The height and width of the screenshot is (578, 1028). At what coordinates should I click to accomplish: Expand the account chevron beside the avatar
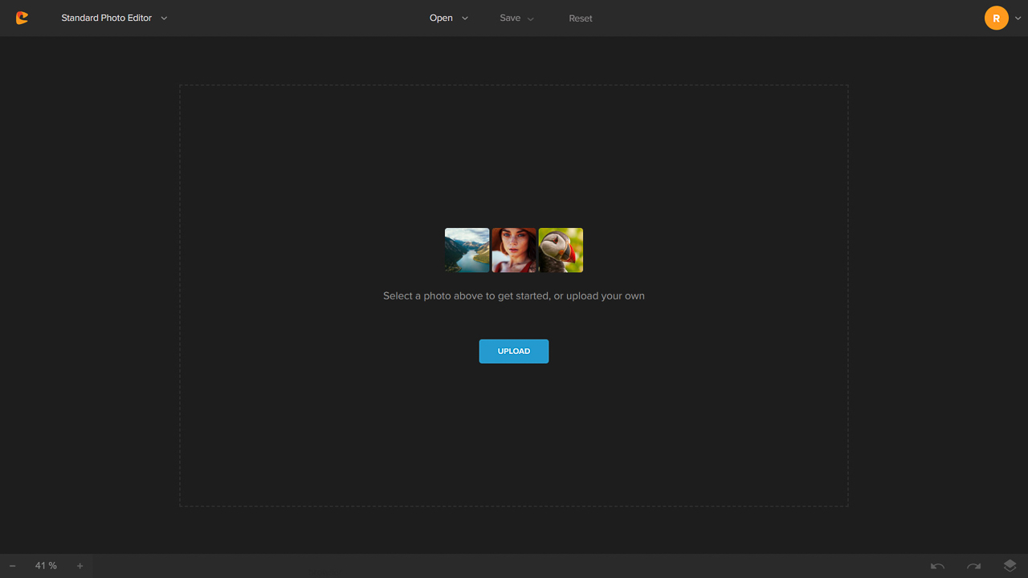[x=1018, y=18]
